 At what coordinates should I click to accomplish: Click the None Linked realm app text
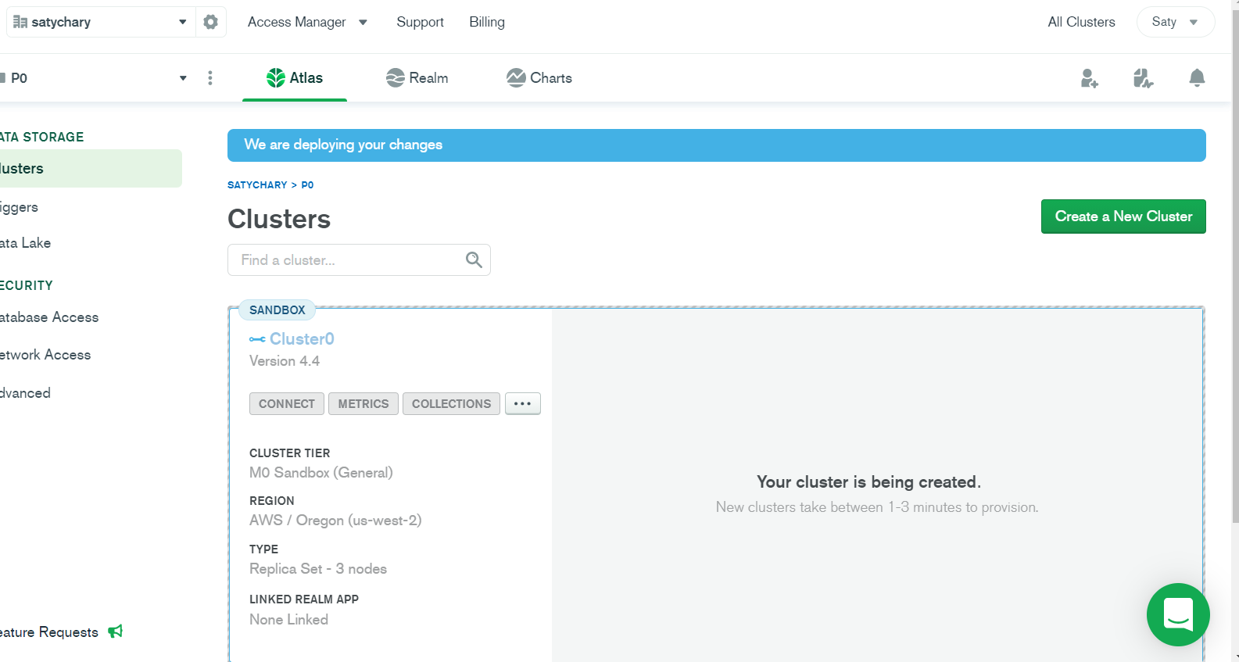point(288,620)
